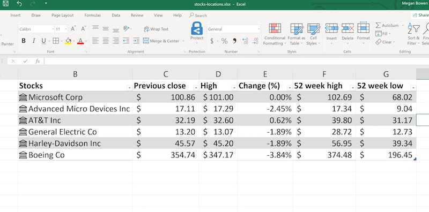Click the Share button

point(421,16)
